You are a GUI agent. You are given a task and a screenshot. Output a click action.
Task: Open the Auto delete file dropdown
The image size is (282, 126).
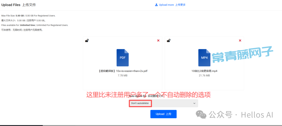(x=163, y=103)
